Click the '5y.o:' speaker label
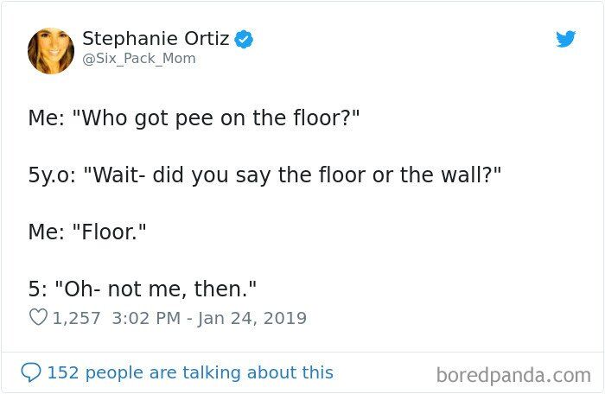Viewport: 605px width, 394px height. 52,175
